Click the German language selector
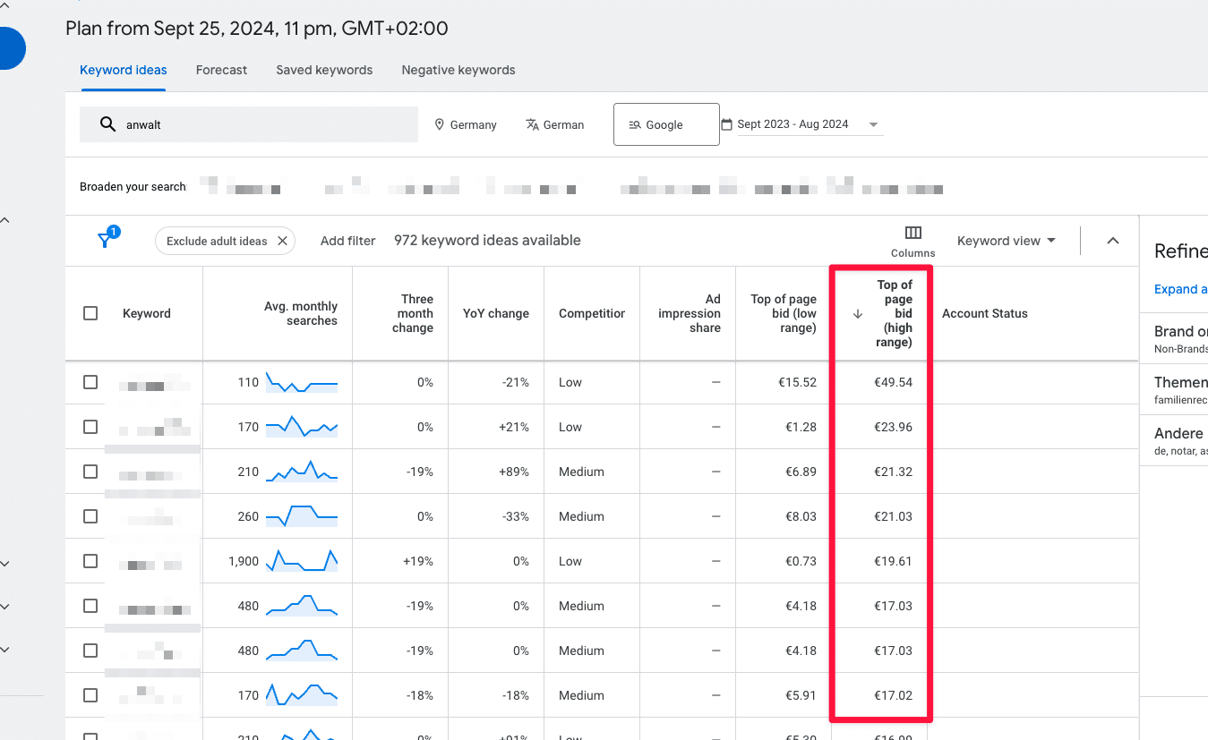This screenshot has height=740, width=1208. pyautogui.click(x=555, y=124)
